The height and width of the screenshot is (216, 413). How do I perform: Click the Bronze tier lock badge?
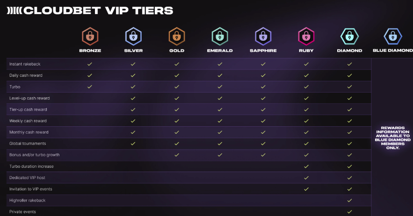pyautogui.click(x=90, y=36)
